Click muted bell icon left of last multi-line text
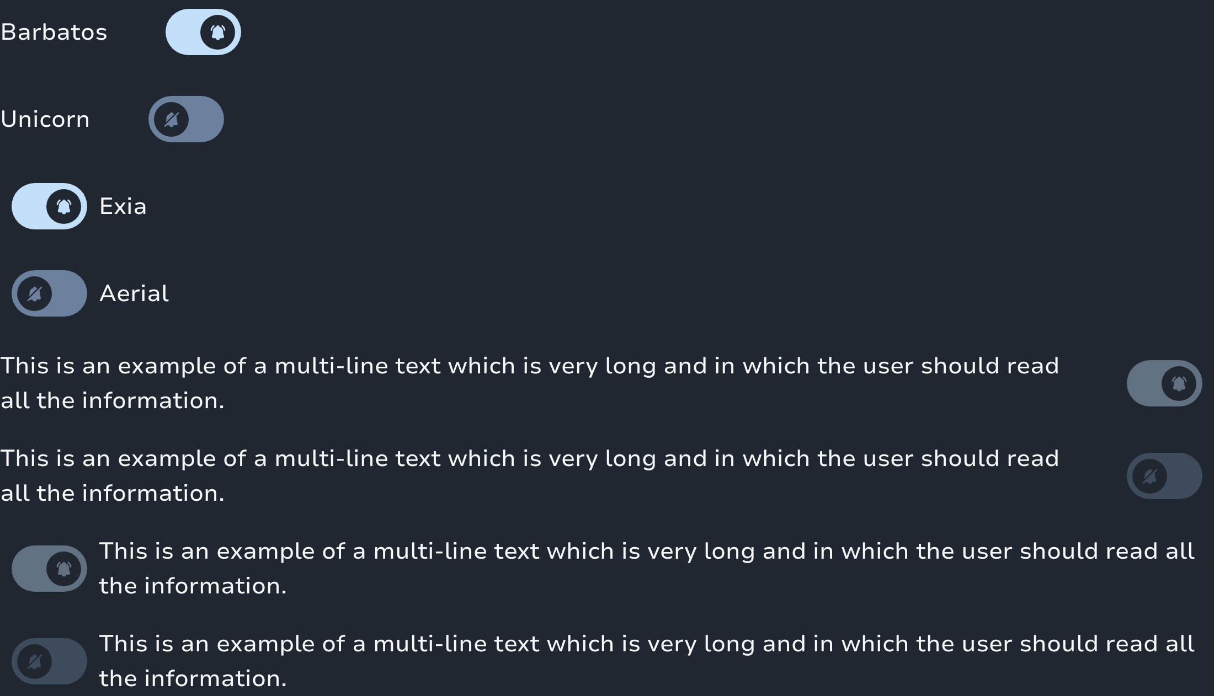1214x696 pixels. 35,662
